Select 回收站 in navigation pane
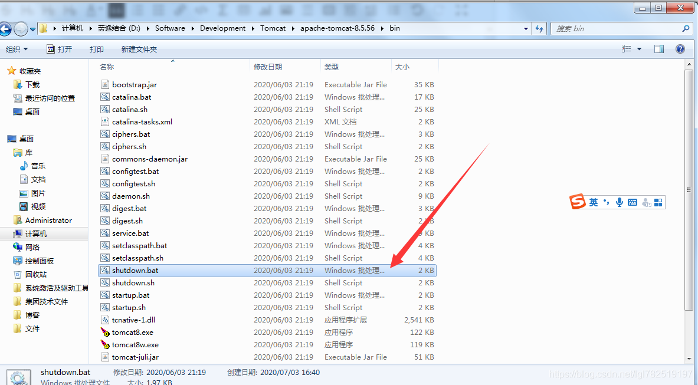698x385 pixels. coord(36,274)
